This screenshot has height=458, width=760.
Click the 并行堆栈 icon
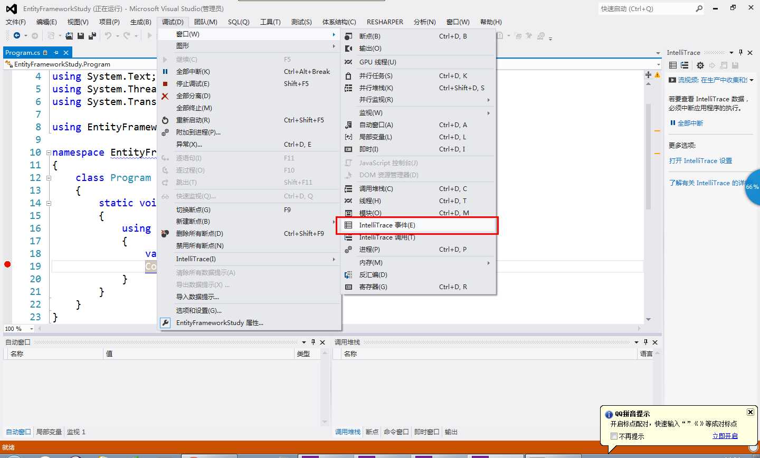tap(348, 88)
